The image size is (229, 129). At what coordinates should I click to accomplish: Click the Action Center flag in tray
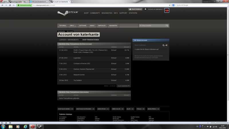208,127
